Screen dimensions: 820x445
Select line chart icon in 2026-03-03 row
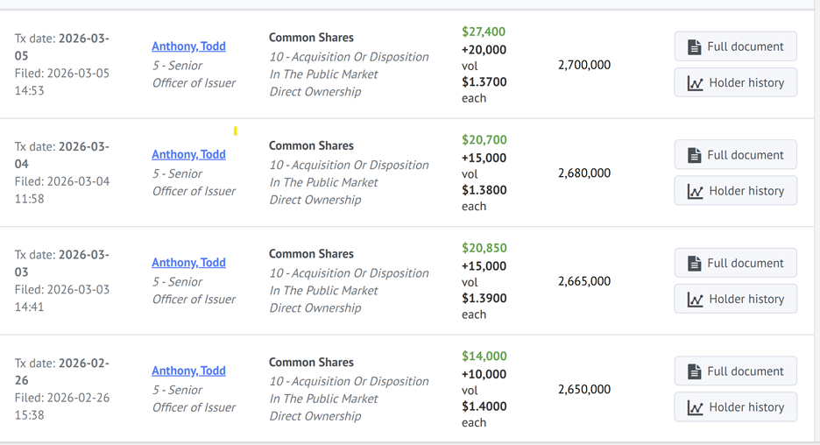click(695, 300)
